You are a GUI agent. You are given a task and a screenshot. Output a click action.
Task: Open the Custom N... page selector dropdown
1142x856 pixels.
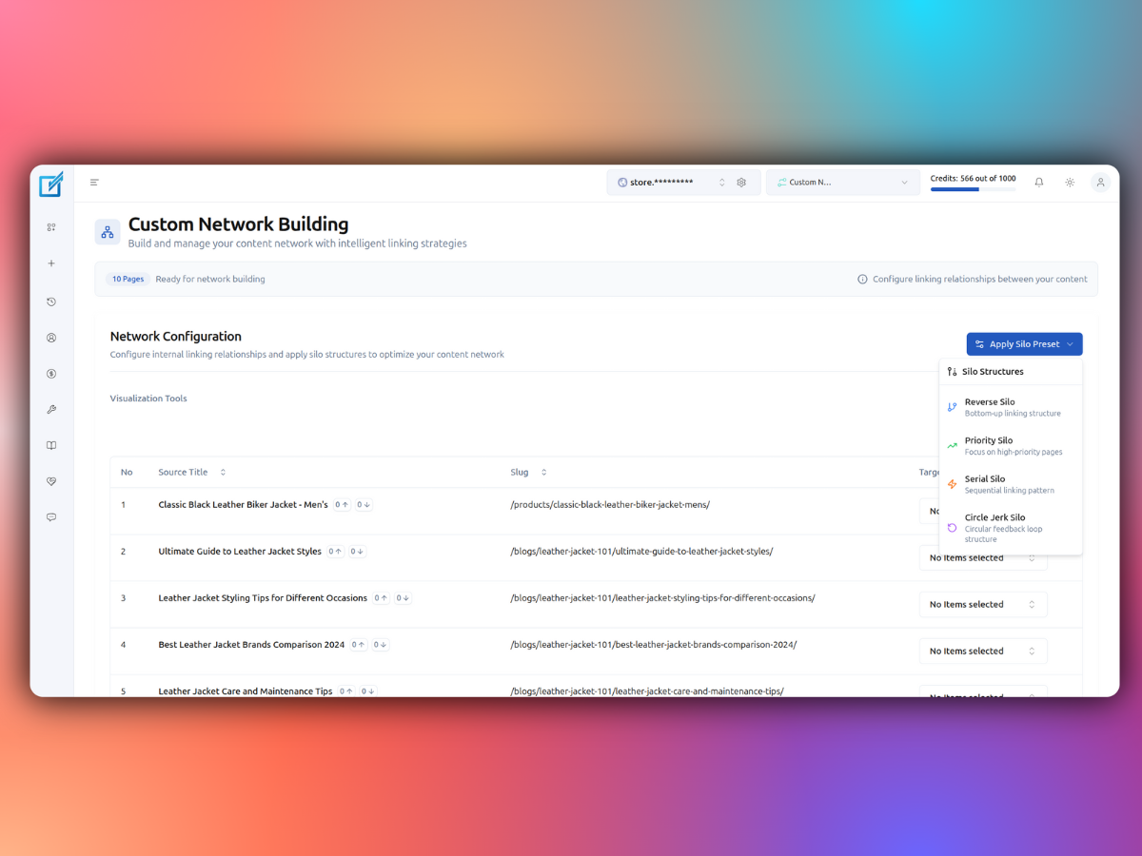click(x=843, y=183)
